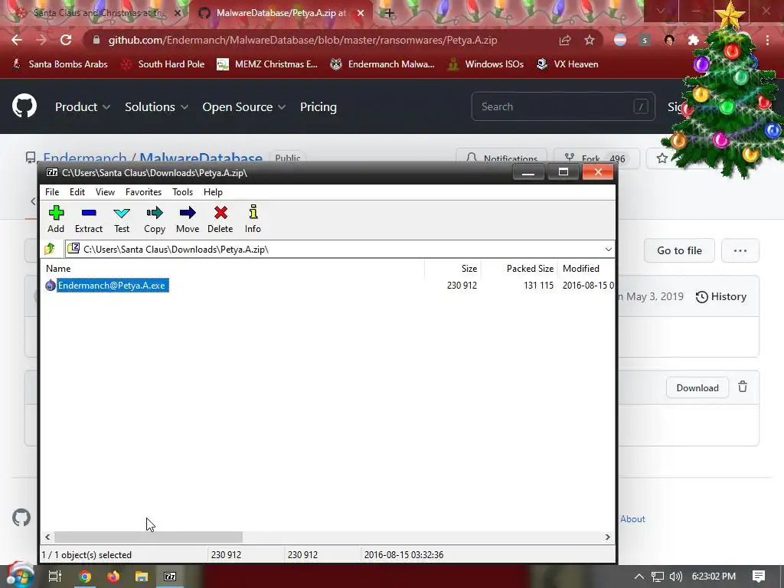This screenshot has width=784, height=588.
Task: Expand the Open Source dropdown on GitHub
Action: 244,107
